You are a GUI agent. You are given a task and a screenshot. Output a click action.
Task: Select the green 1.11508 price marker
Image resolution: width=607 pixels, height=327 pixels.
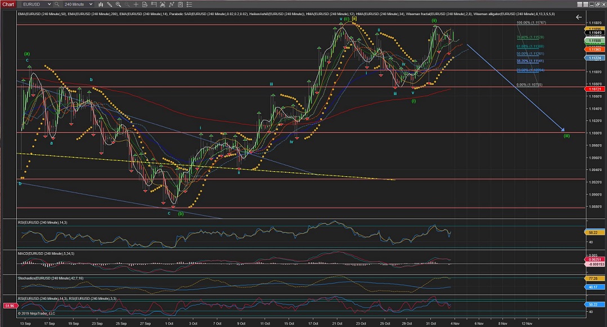[x=595, y=41]
